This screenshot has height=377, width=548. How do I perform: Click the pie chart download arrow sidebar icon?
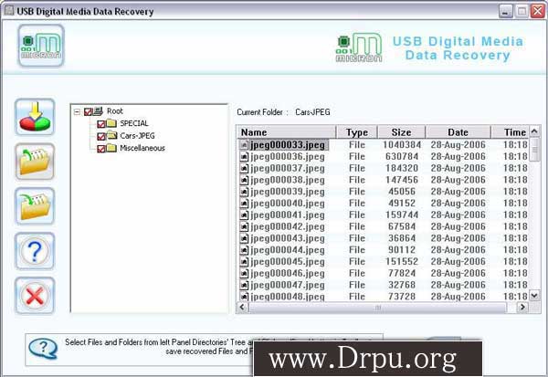click(x=35, y=117)
